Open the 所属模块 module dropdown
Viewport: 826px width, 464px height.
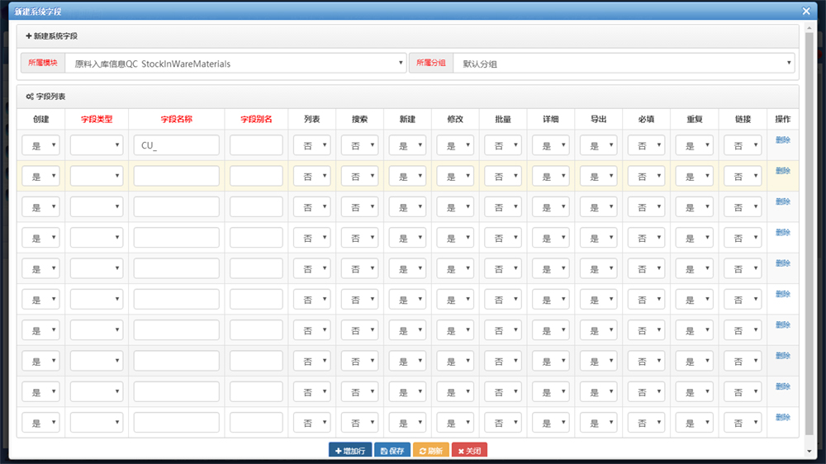pos(235,64)
